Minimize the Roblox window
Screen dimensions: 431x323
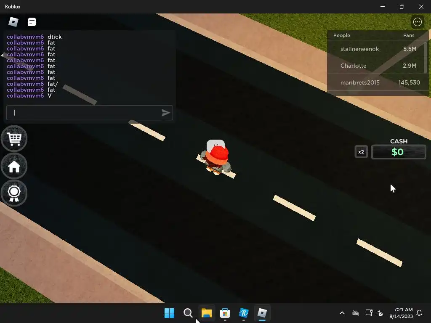click(382, 7)
